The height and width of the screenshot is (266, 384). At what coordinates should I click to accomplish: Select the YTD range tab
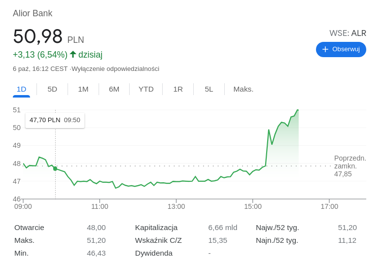click(146, 89)
